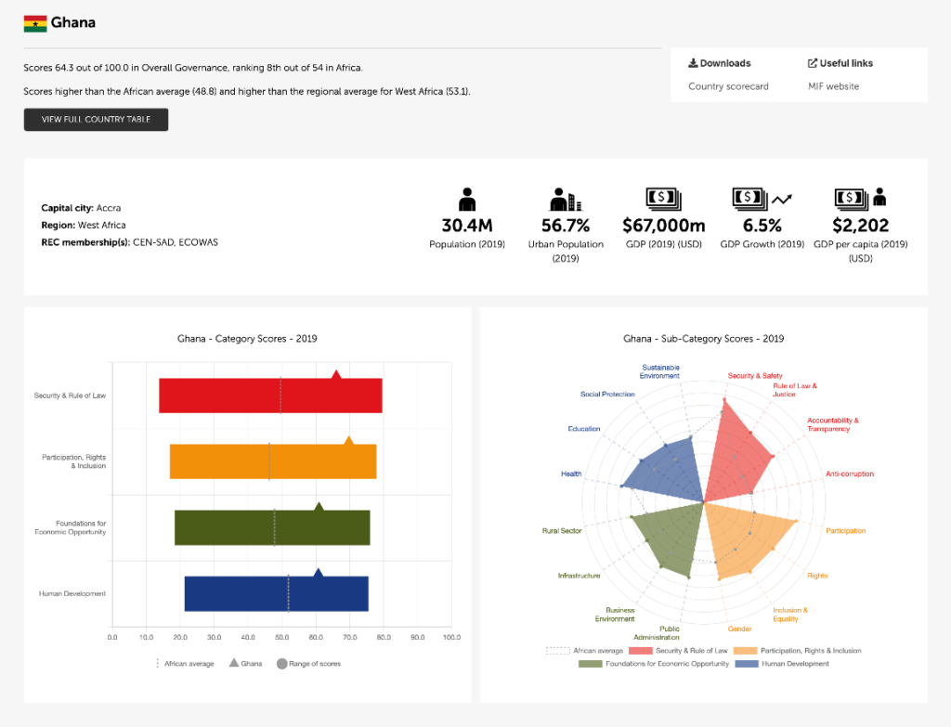Viewport: 951px width, 727px height.
Task: Click the Anti-corruption label on radar chart
Action: coord(850,474)
